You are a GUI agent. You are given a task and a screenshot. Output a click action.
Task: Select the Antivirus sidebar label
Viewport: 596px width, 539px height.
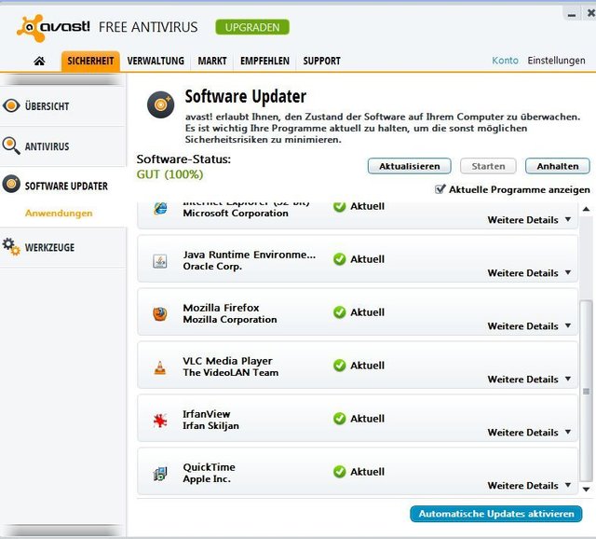click(x=47, y=146)
